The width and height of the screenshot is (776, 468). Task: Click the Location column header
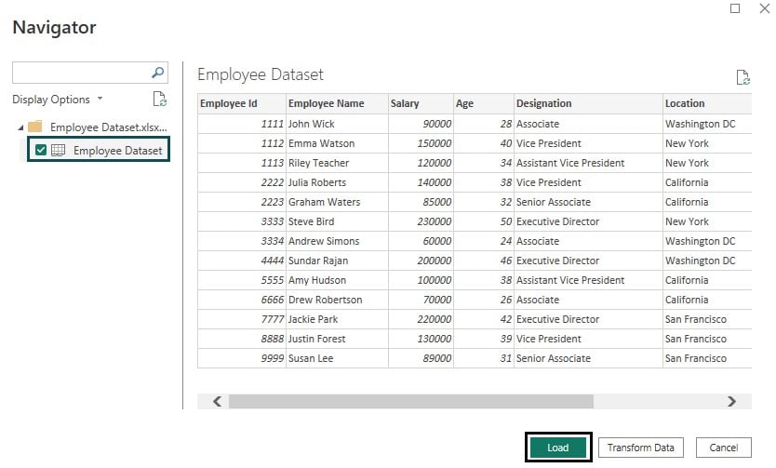(707, 103)
